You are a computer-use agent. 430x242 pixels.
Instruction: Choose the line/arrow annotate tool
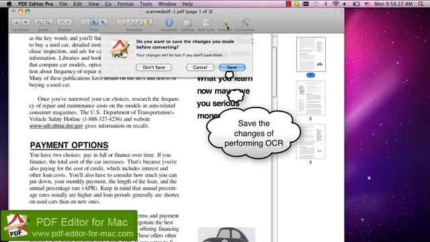pos(130,22)
